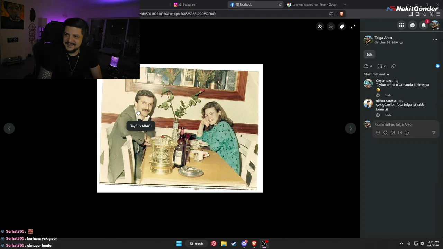Open the account profile menu
The image size is (443, 249).
click(435, 25)
